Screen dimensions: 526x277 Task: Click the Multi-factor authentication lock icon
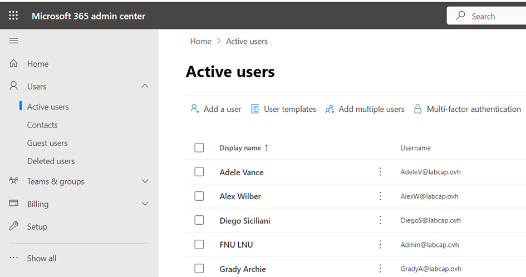click(x=417, y=108)
